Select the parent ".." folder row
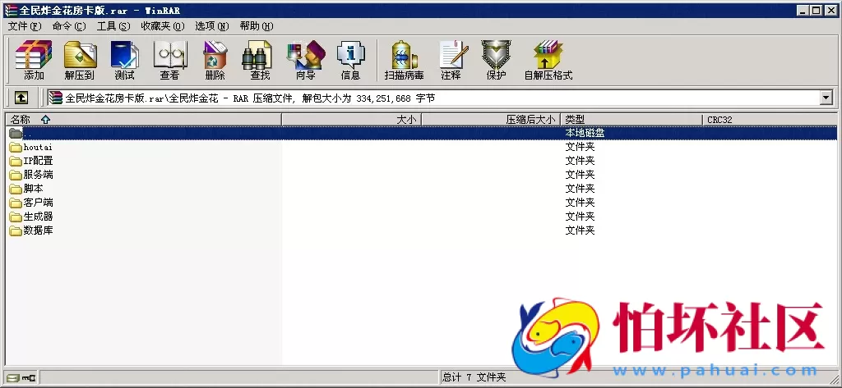 coord(421,133)
